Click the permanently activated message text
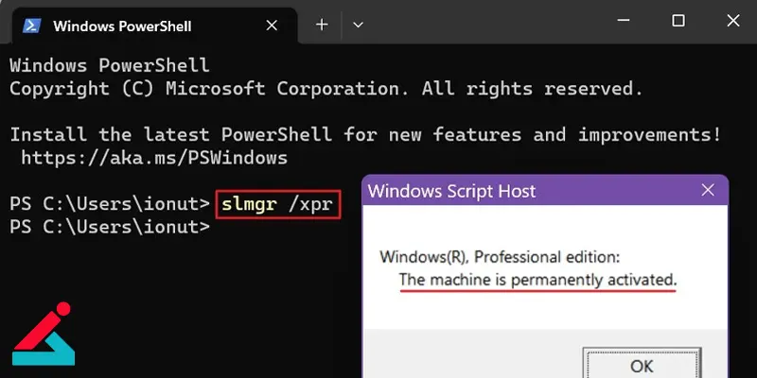757x378 pixels. point(537,280)
